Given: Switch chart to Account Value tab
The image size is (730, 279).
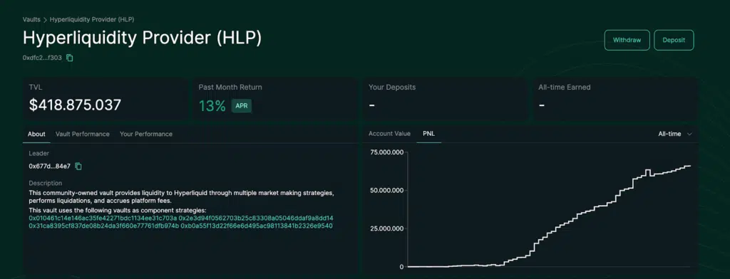Looking at the screenshot, I should point(389,134).
